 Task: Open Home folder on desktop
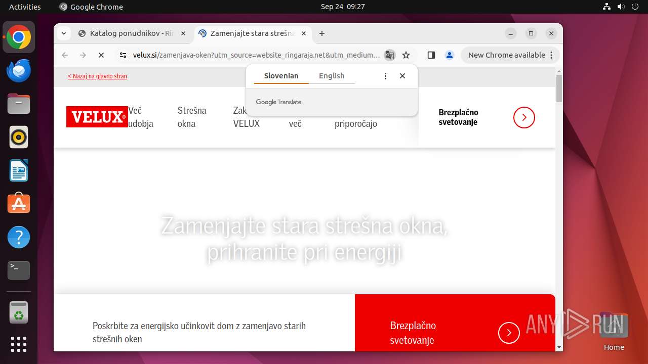614,332
